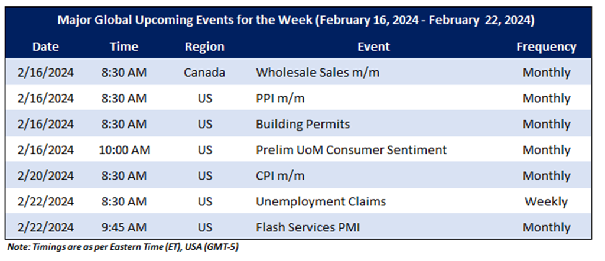Select the Building Permits event cell
This screenshot has height=261, width=605.
pyautogui.click(x=302, y=124)
